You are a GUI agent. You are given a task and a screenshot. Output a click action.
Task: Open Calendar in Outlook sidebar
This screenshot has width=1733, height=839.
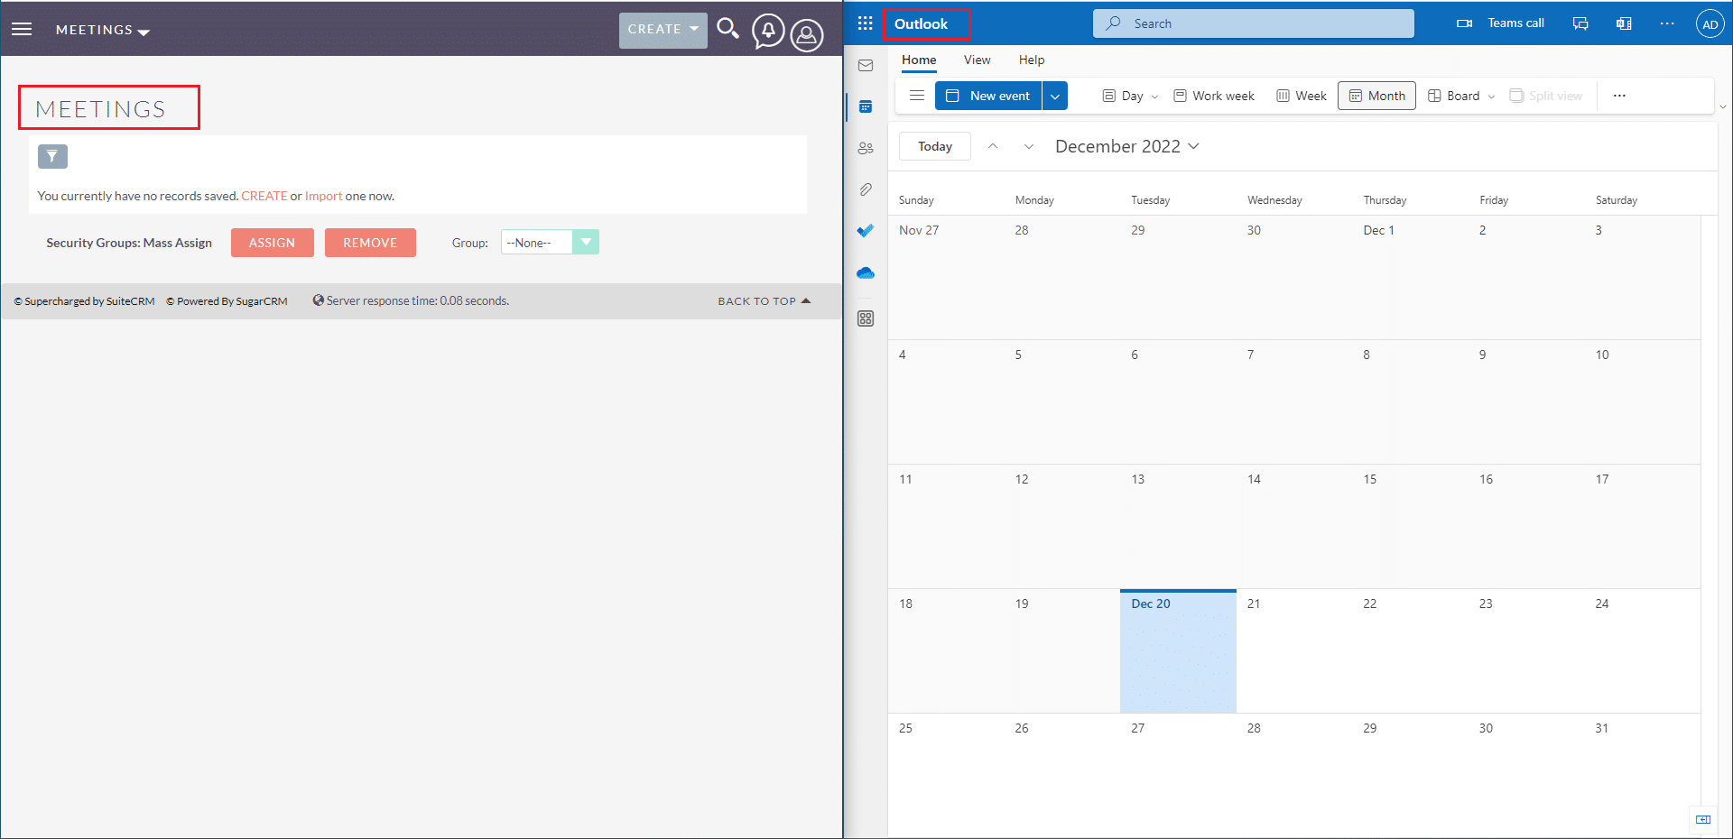[866, 106]
